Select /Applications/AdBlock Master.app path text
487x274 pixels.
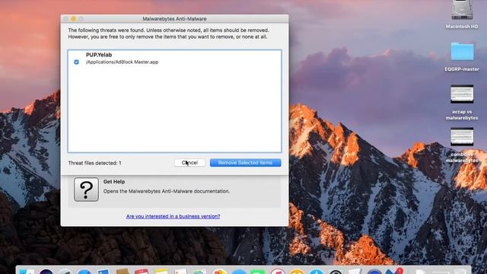pos(122,62)
